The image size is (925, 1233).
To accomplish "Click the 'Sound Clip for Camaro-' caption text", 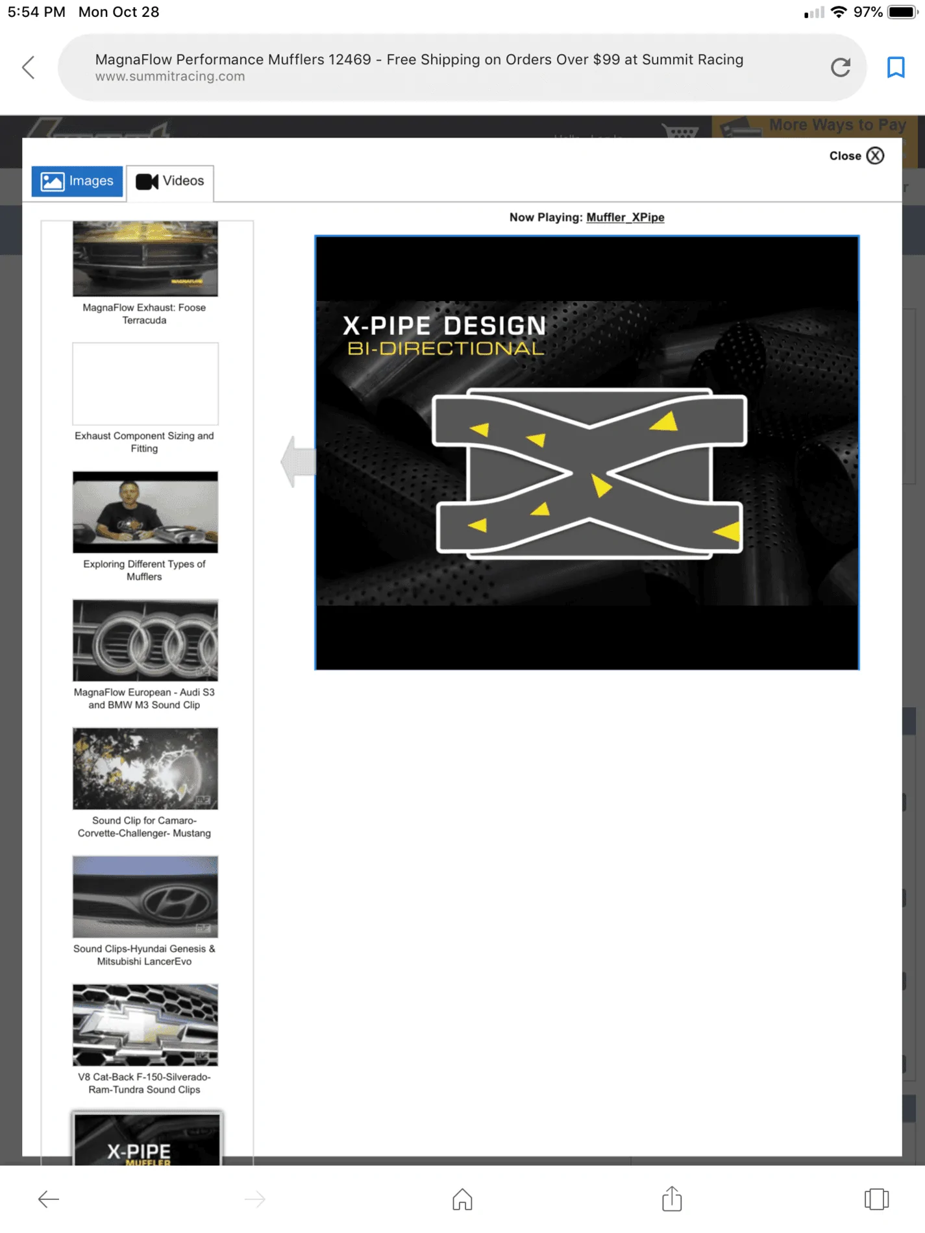I will pyautogui.click(x=144, y=820).
